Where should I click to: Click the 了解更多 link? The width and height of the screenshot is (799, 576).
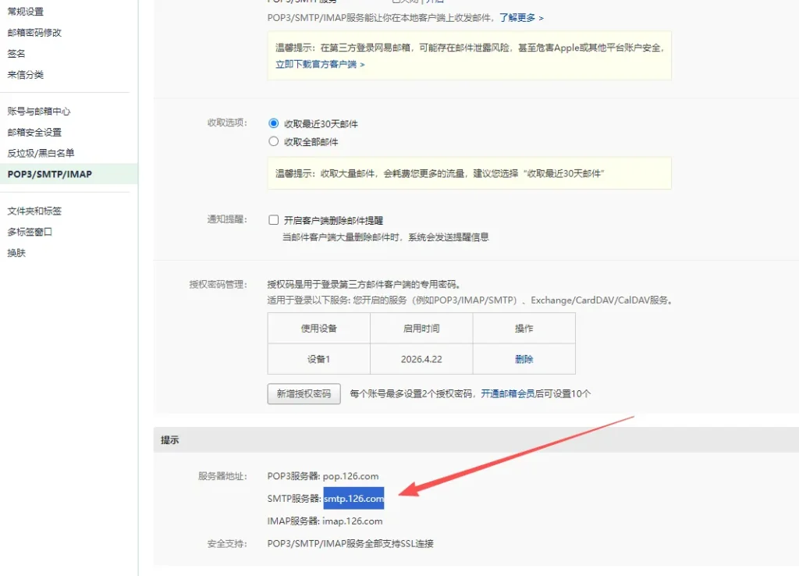pos(521,17)
